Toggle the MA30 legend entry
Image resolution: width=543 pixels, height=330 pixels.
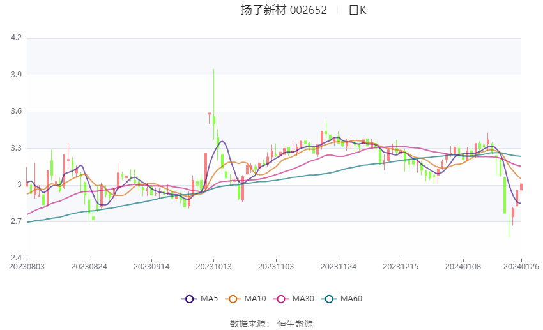pyautogui.click(x=294, y=299)
